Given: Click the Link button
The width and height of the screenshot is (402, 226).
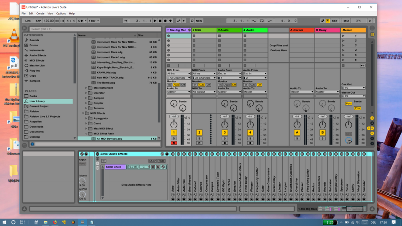Looking at the screenshot, I should (x=28, y=21).
